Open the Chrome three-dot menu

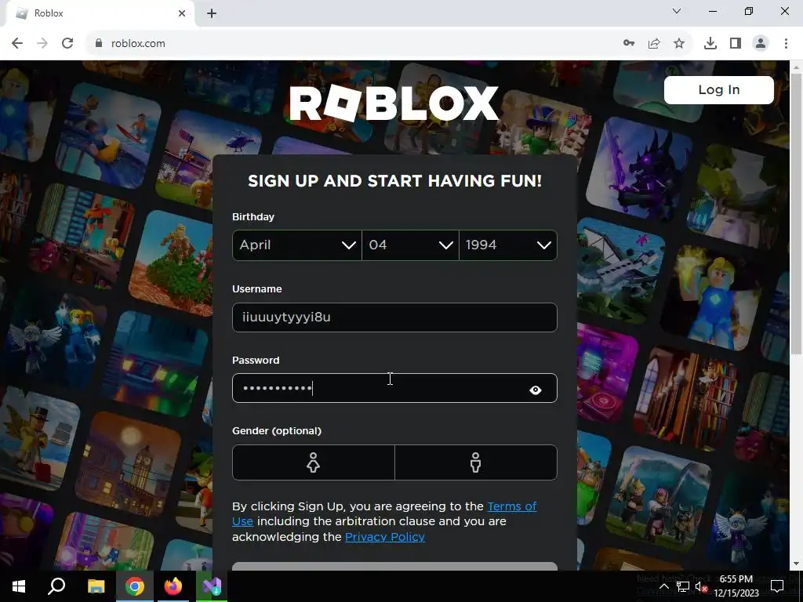[x=786, y=44]
